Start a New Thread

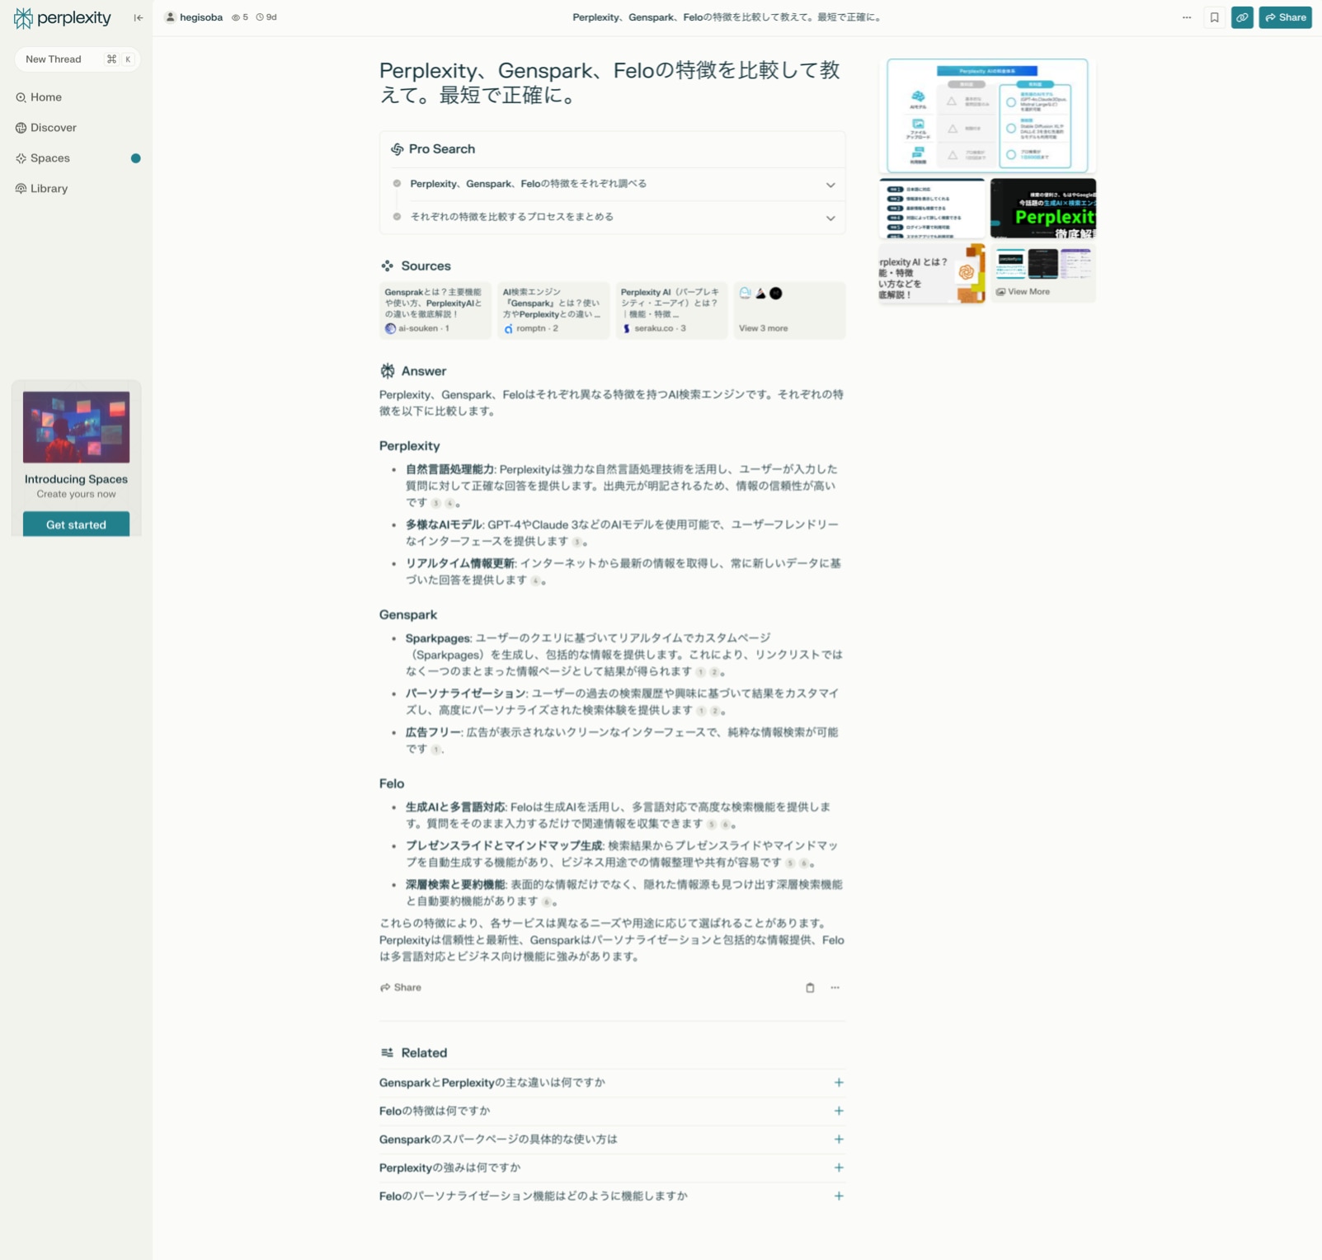(77, 59)
